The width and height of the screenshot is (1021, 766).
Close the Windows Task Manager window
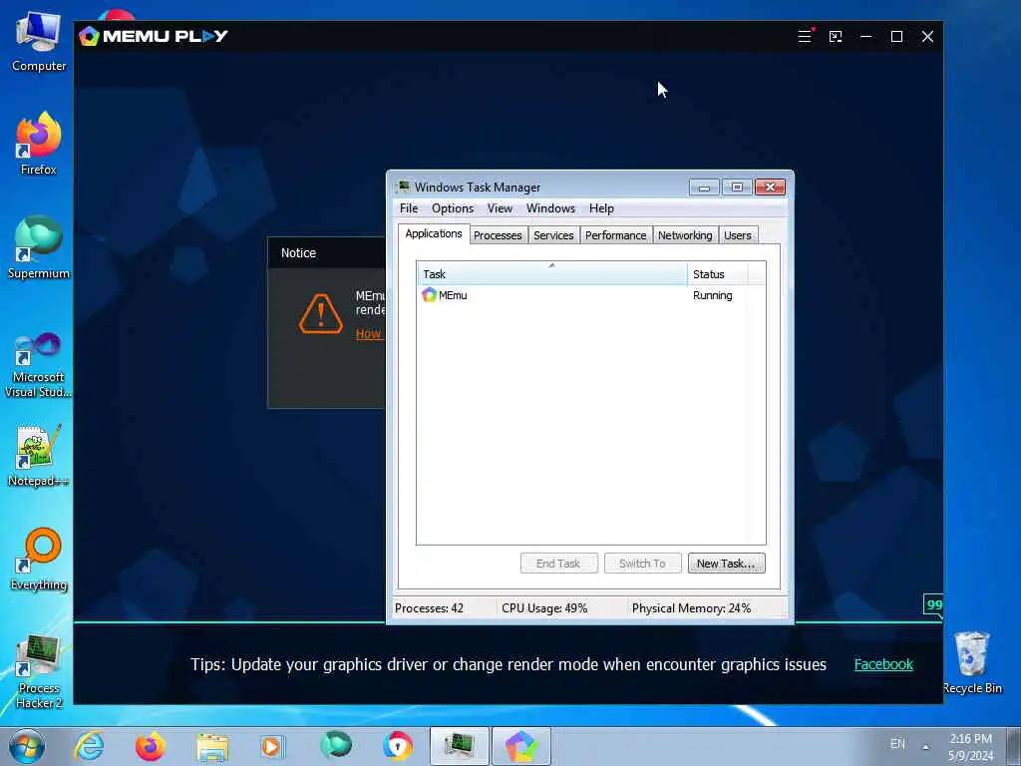[x=771, y=188]
